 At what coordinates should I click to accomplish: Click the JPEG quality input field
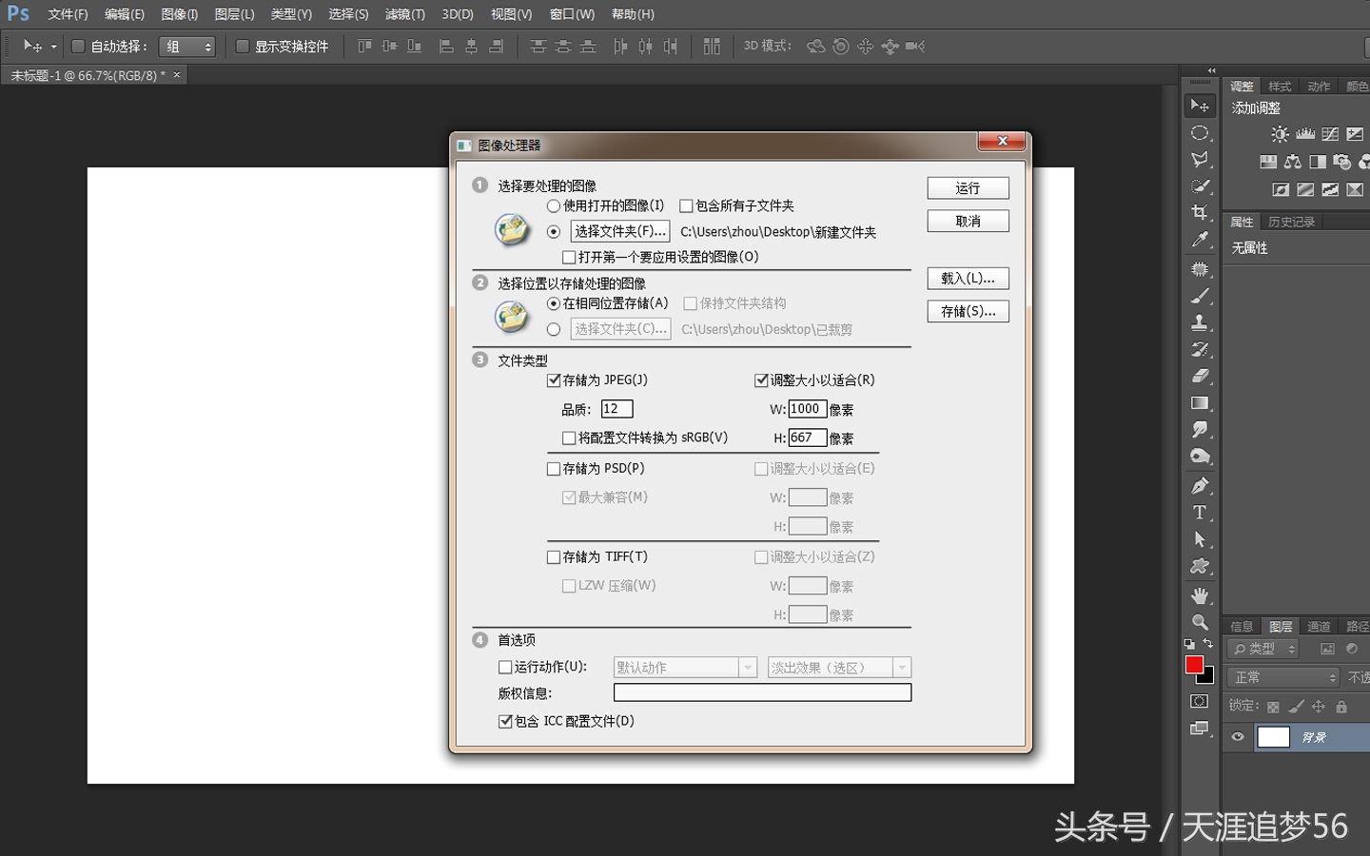(x=616, y=409)
